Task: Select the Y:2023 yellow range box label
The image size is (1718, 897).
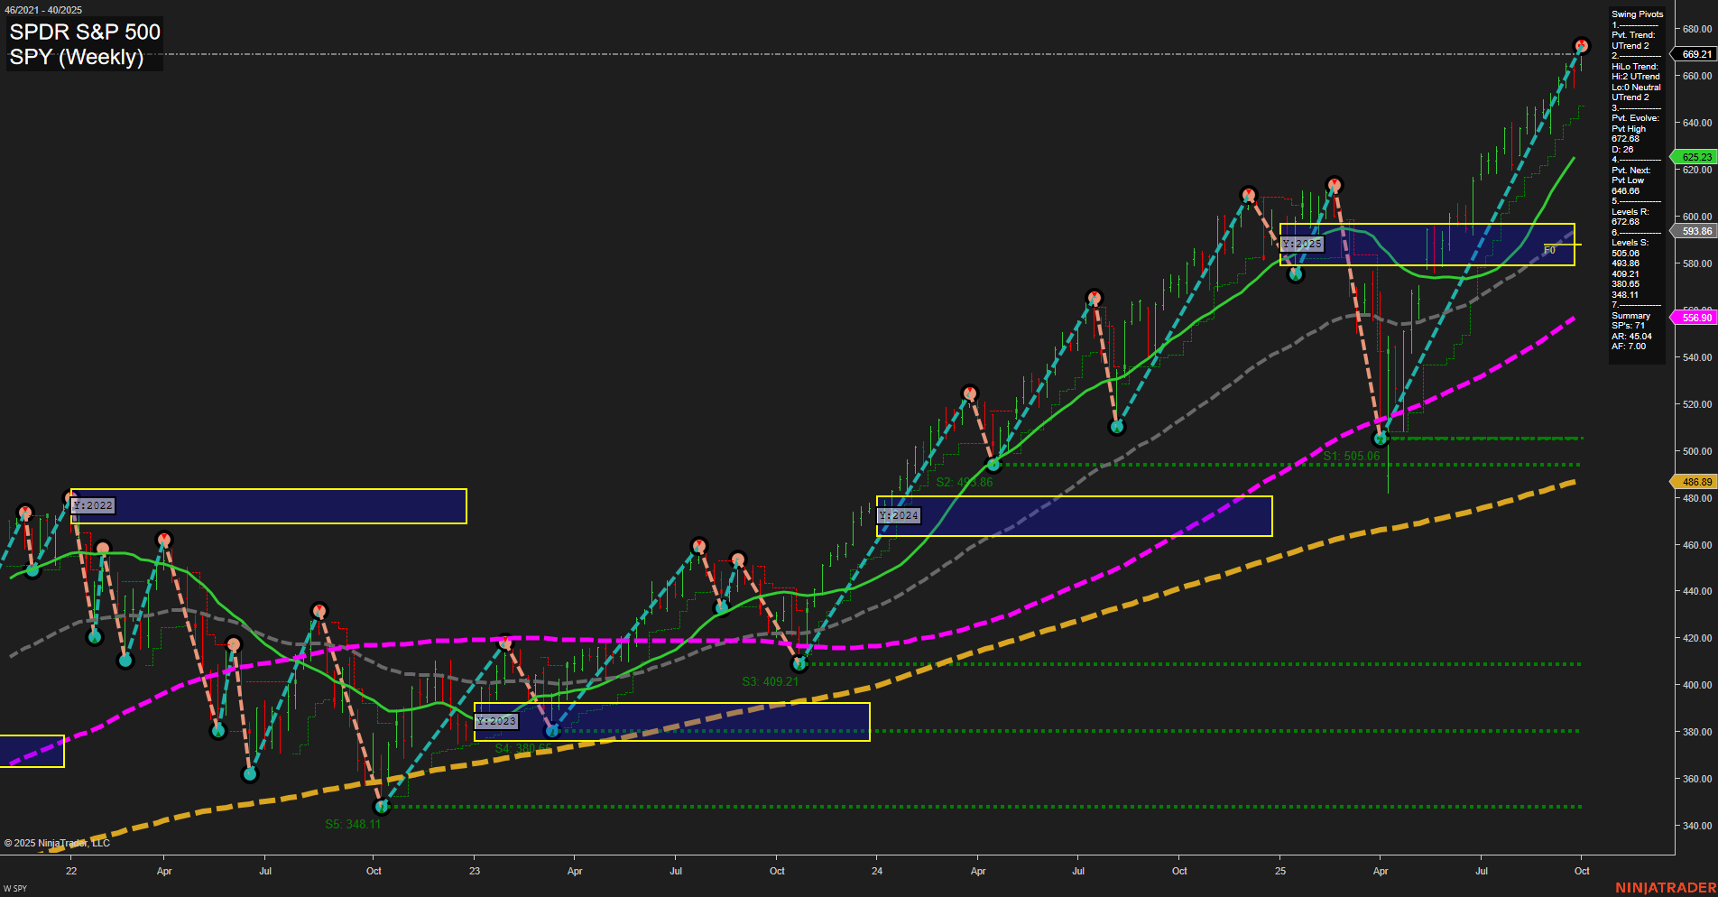Action: 495,721
